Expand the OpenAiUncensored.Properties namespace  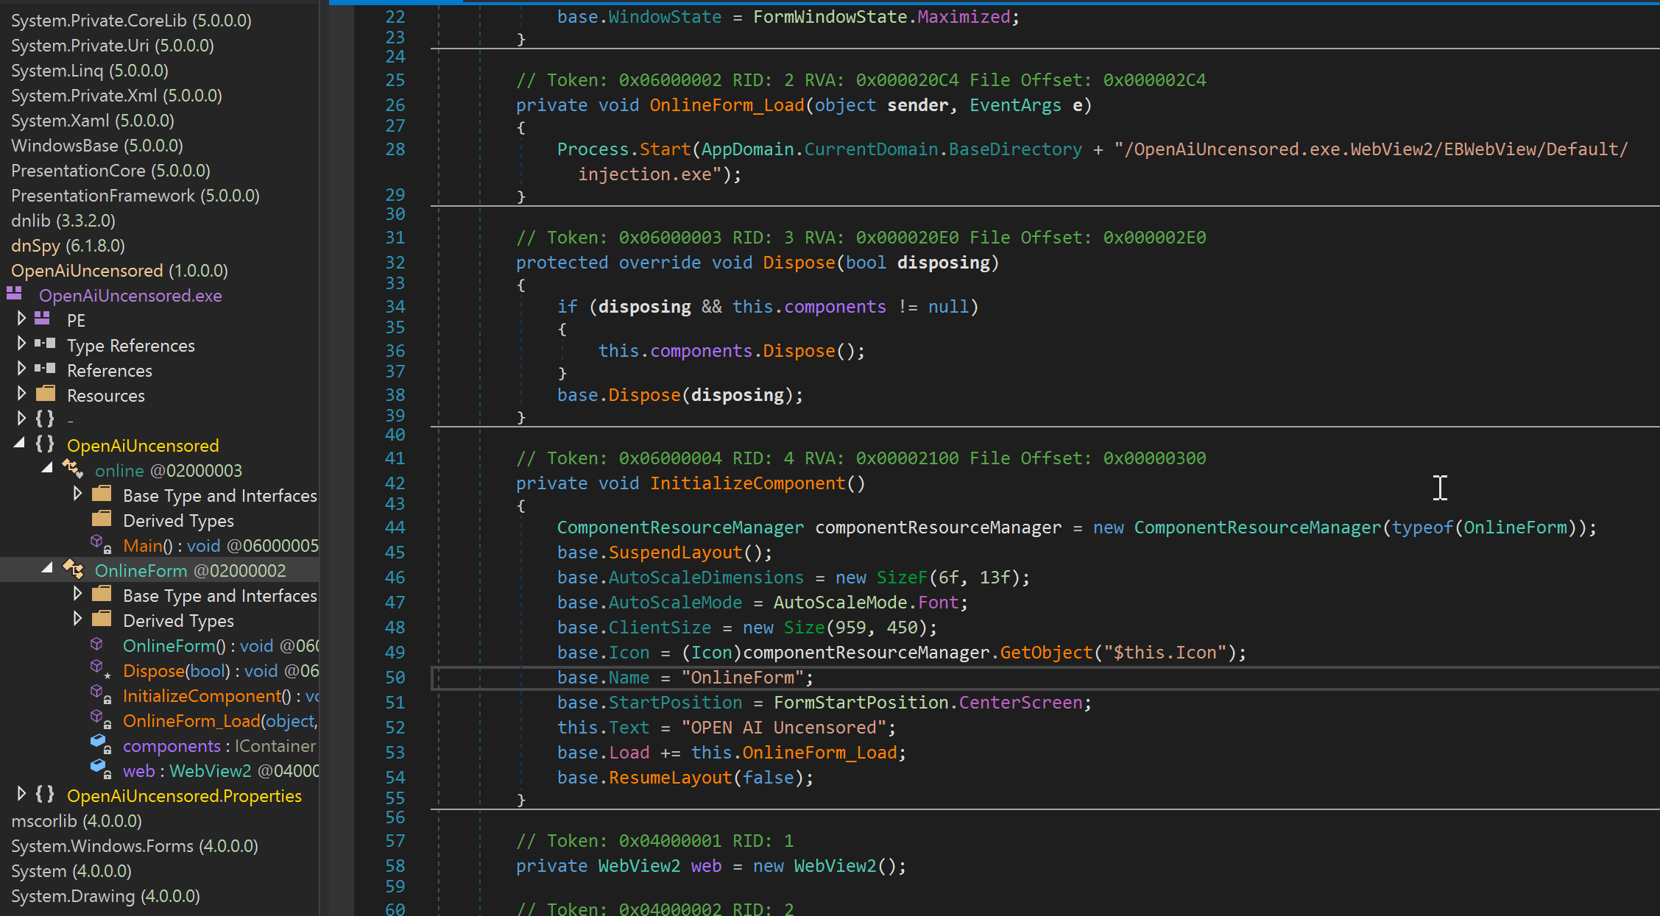coord(21,794)
